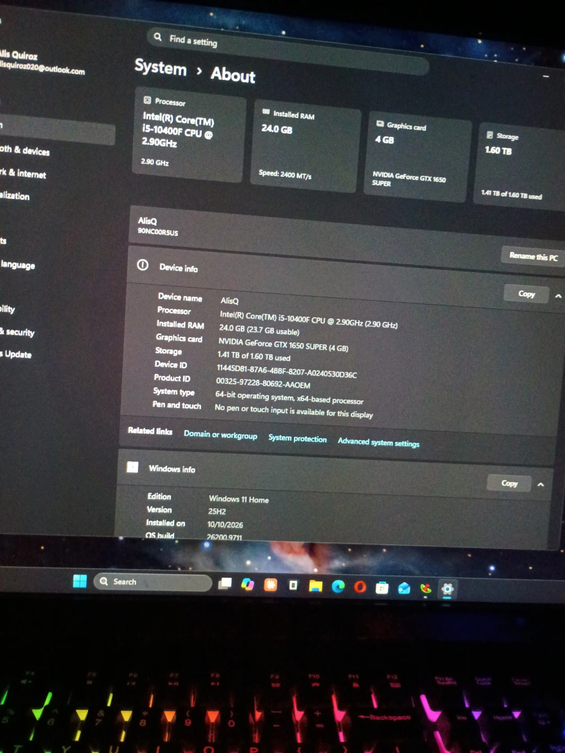Open Bluetooth & devices settings
Image resolution: width=565 pixels, height=753 pixels.
(x=25, y=150)
